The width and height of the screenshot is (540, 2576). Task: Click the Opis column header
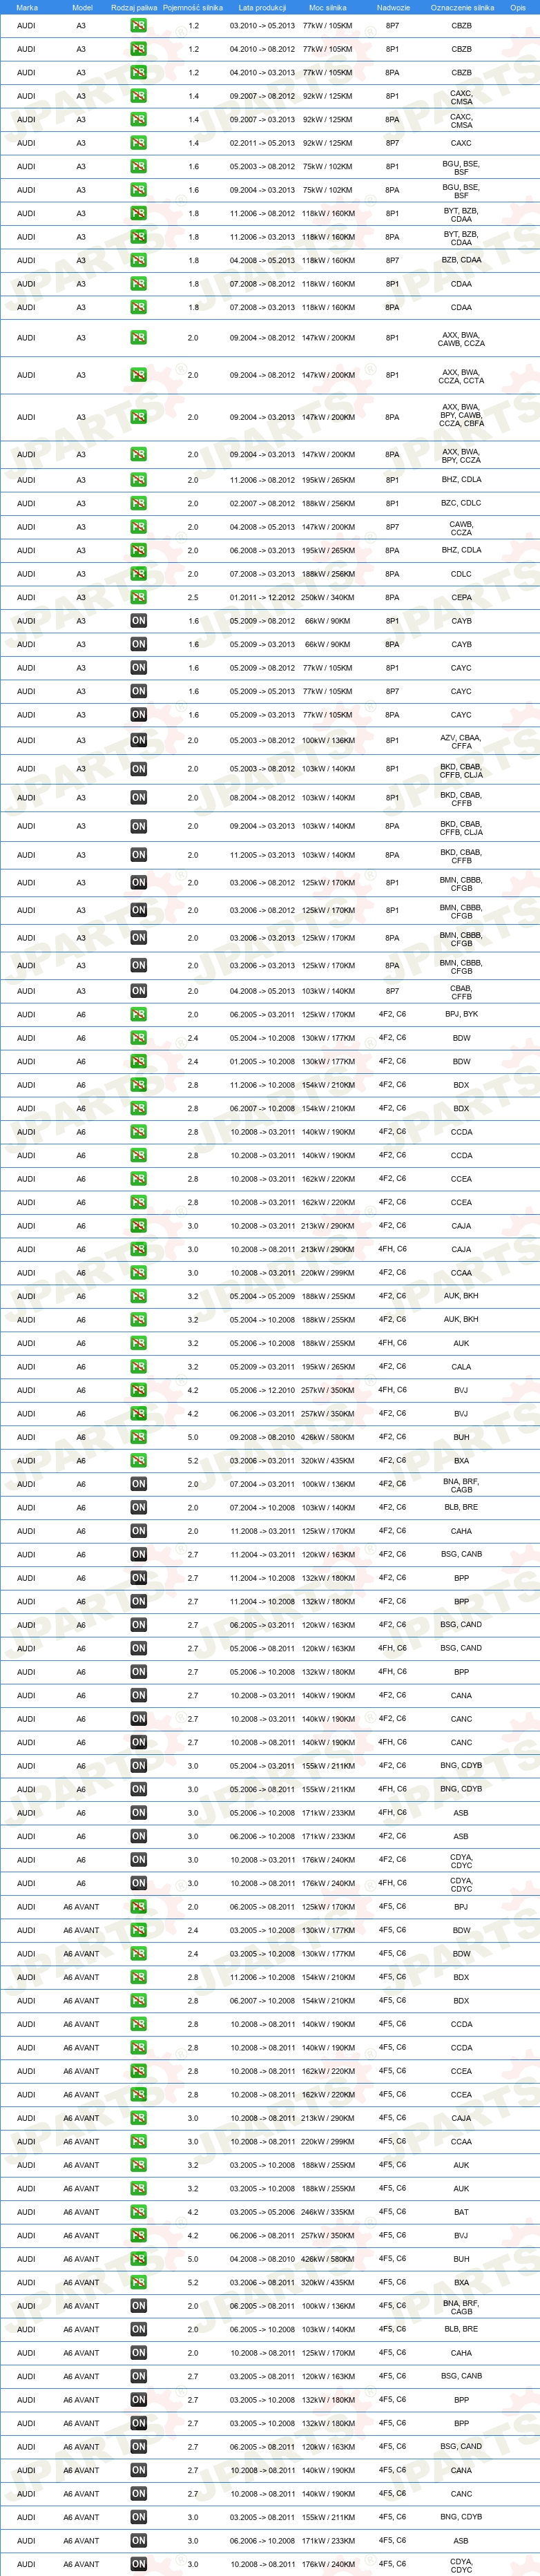[518, 7]
